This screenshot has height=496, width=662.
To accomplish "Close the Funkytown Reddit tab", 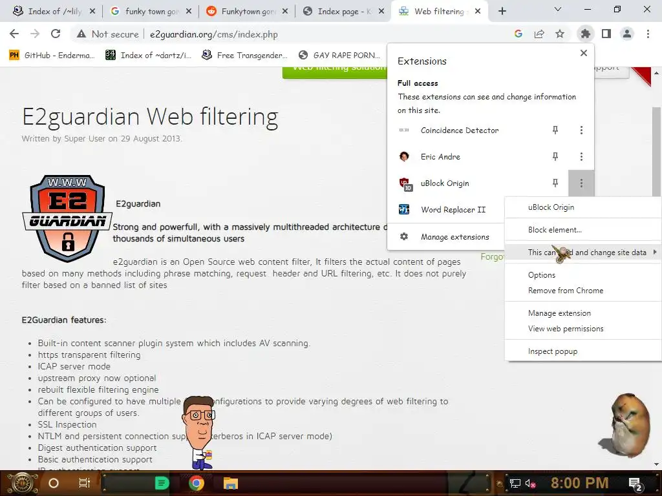I will [285, 12].
